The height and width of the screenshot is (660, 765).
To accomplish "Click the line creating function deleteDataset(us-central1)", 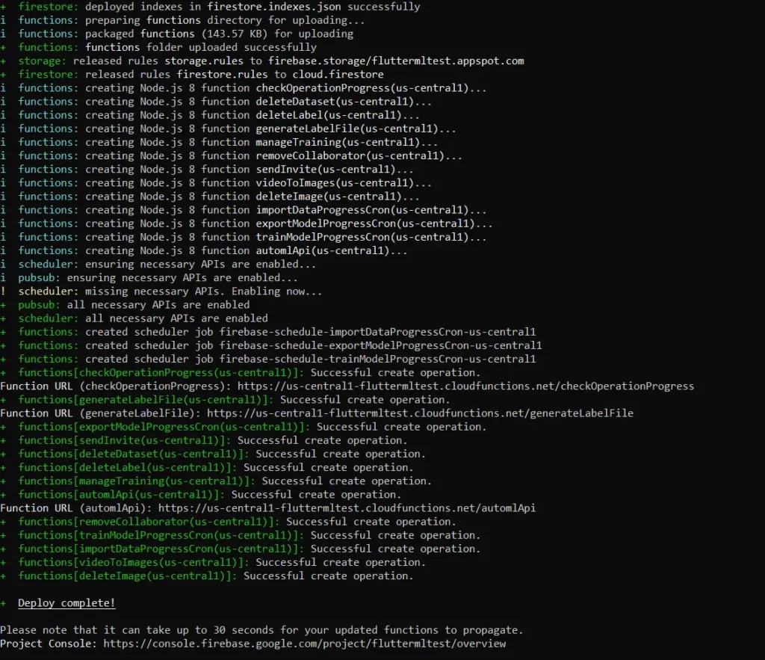I will pos(216,102).
